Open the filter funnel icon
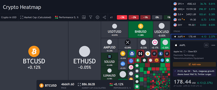The width and height of the screenshot is (217, 90). [x=90, y=17]
